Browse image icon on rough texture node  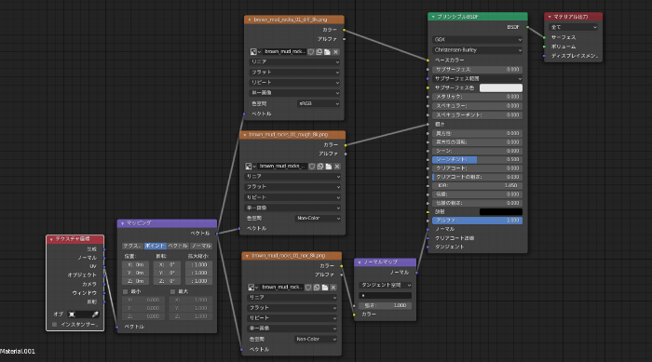(x=250, y=167)
